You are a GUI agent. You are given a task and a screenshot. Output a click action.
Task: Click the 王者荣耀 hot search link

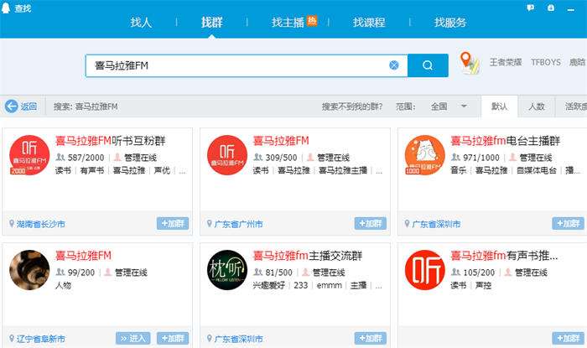506,63
